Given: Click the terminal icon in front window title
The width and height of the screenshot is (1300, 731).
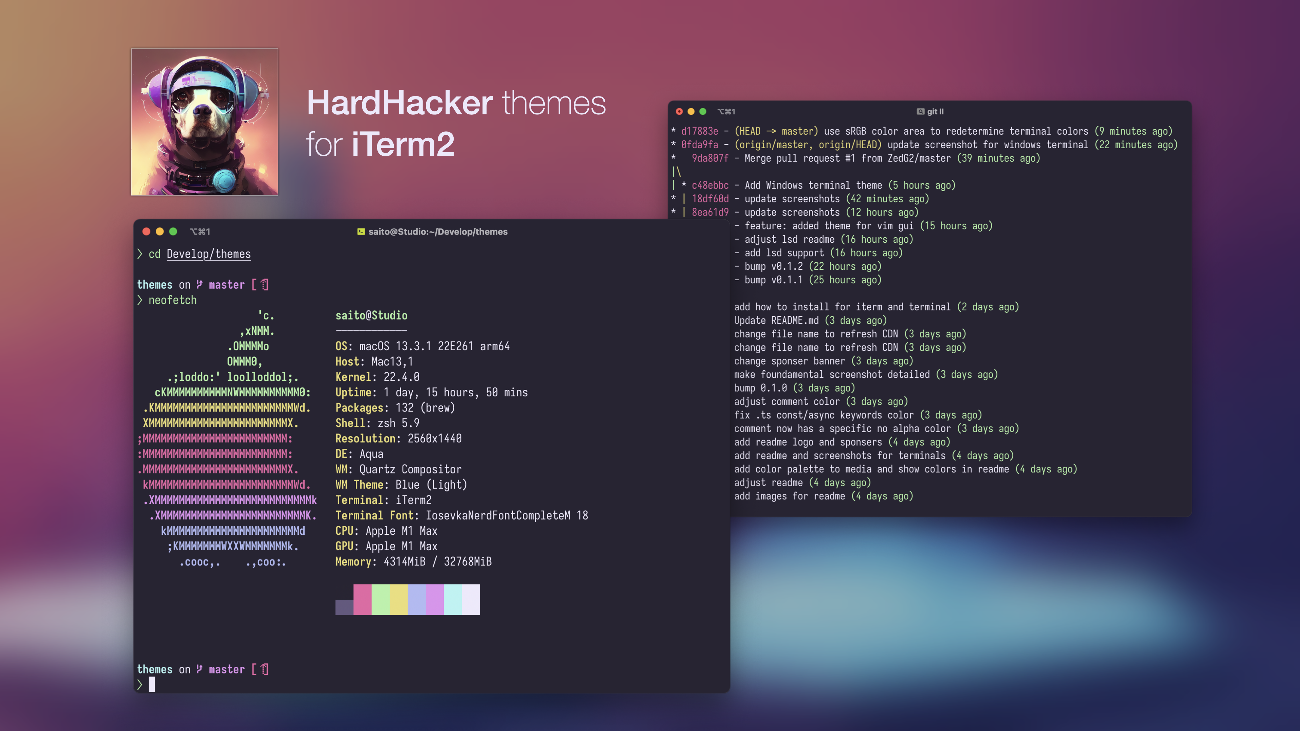Looking at the screenshot, I should coord(361,231).
